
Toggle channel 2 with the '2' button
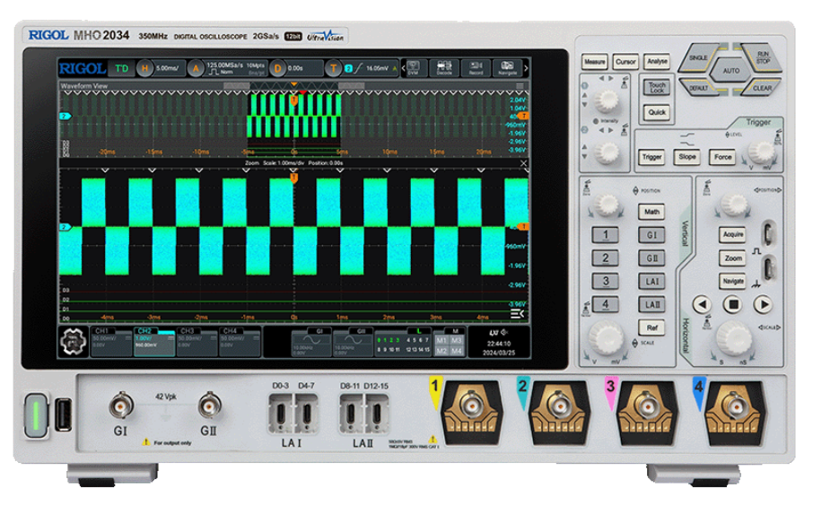point(608,258)
